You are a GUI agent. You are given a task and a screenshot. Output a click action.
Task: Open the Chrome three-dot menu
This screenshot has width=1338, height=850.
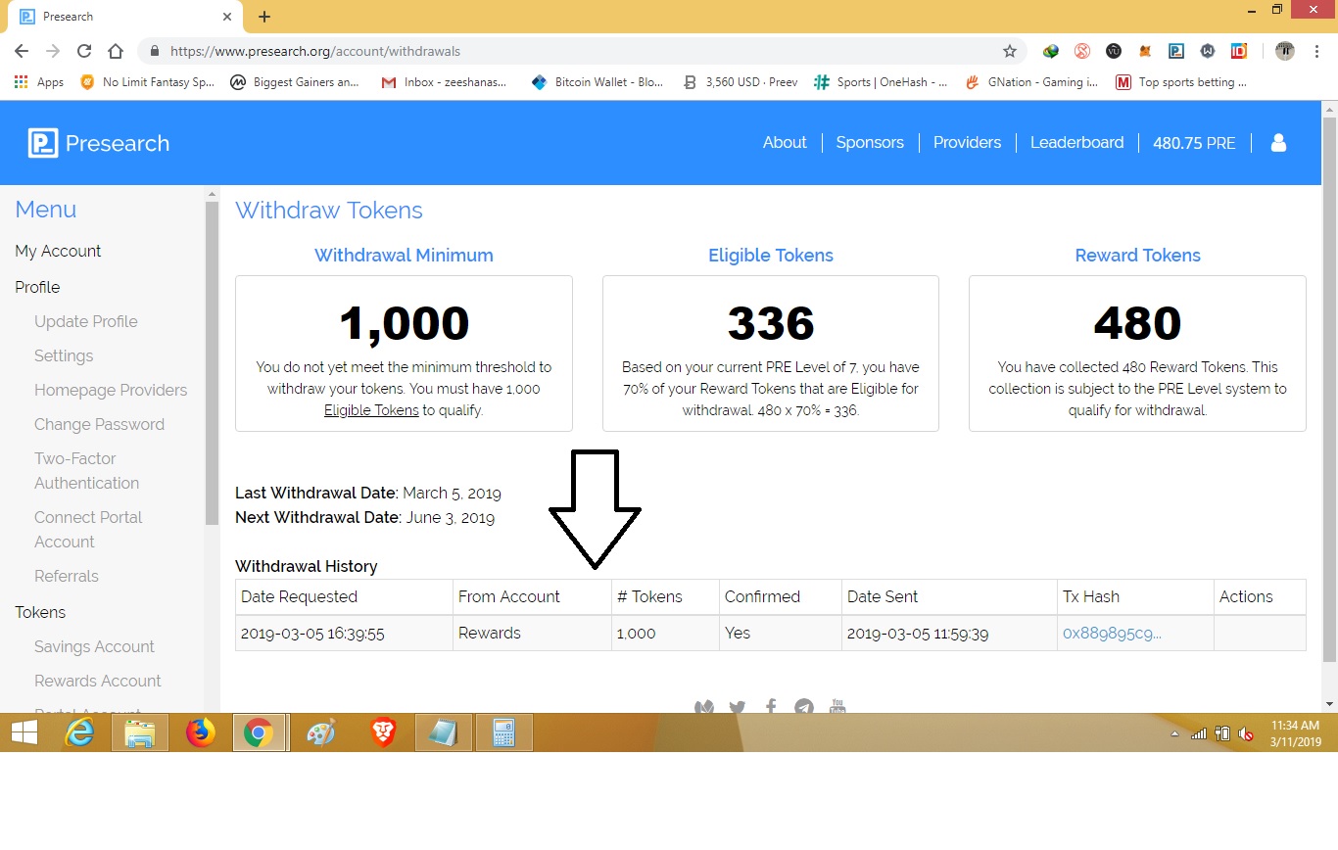pos(1317,51)
